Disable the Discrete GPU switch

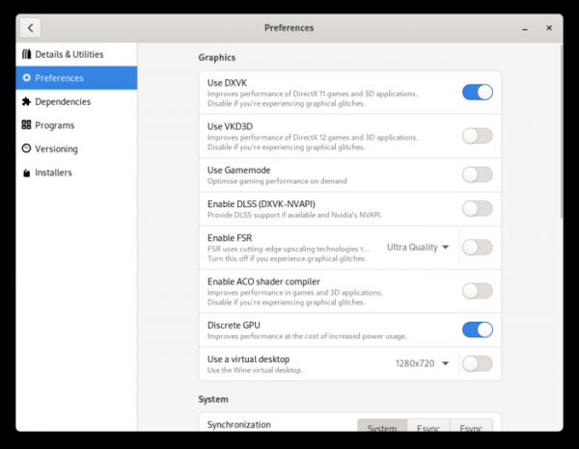tap(477, 330)
